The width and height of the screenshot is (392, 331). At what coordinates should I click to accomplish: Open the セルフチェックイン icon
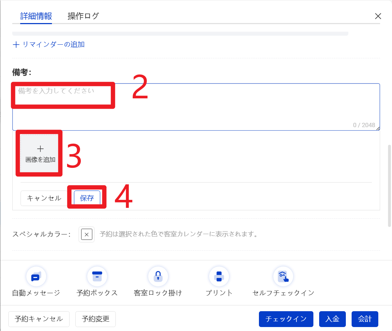pyautogui.click(x=283, y=277)
